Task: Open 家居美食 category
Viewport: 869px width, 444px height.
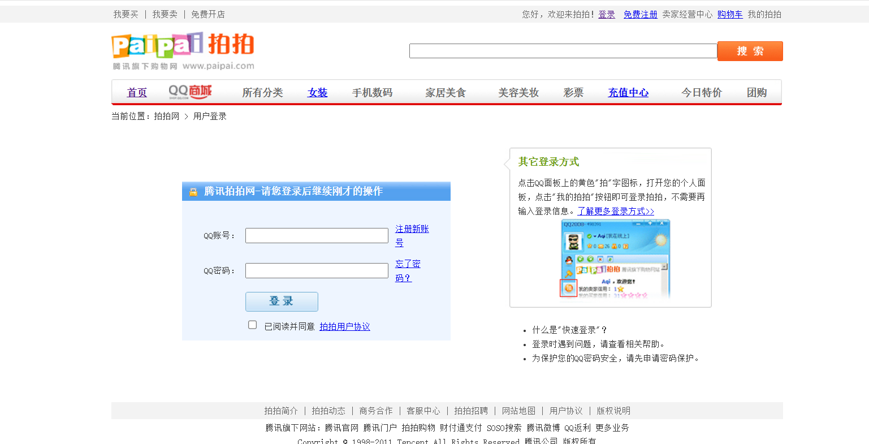Action: pos(446,92)
